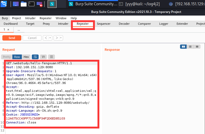Click the Referer header line
The image size is (205, 134).
(48, 103)
